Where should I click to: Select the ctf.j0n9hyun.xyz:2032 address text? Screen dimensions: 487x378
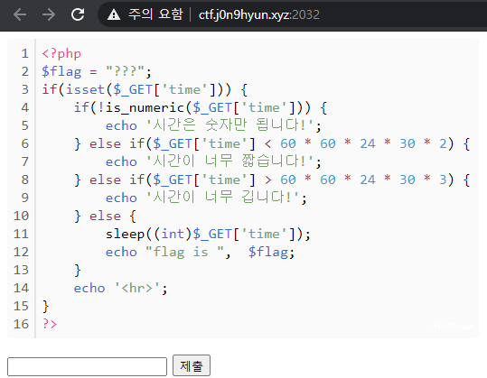(x=259, y=14)
